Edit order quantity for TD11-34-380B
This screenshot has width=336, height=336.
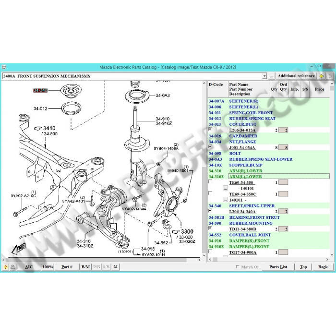(283, 229)
